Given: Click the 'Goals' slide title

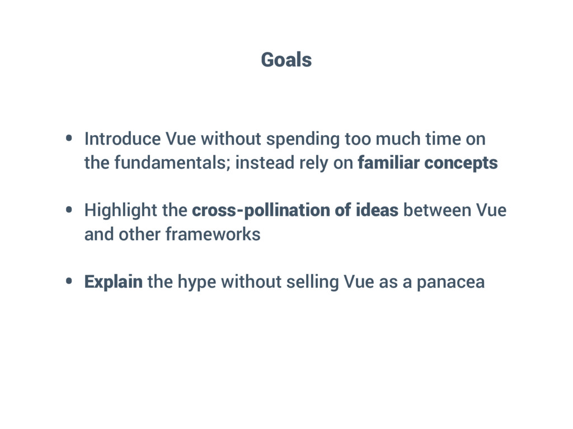Looking at the screenshot, I should click(286, 59).
